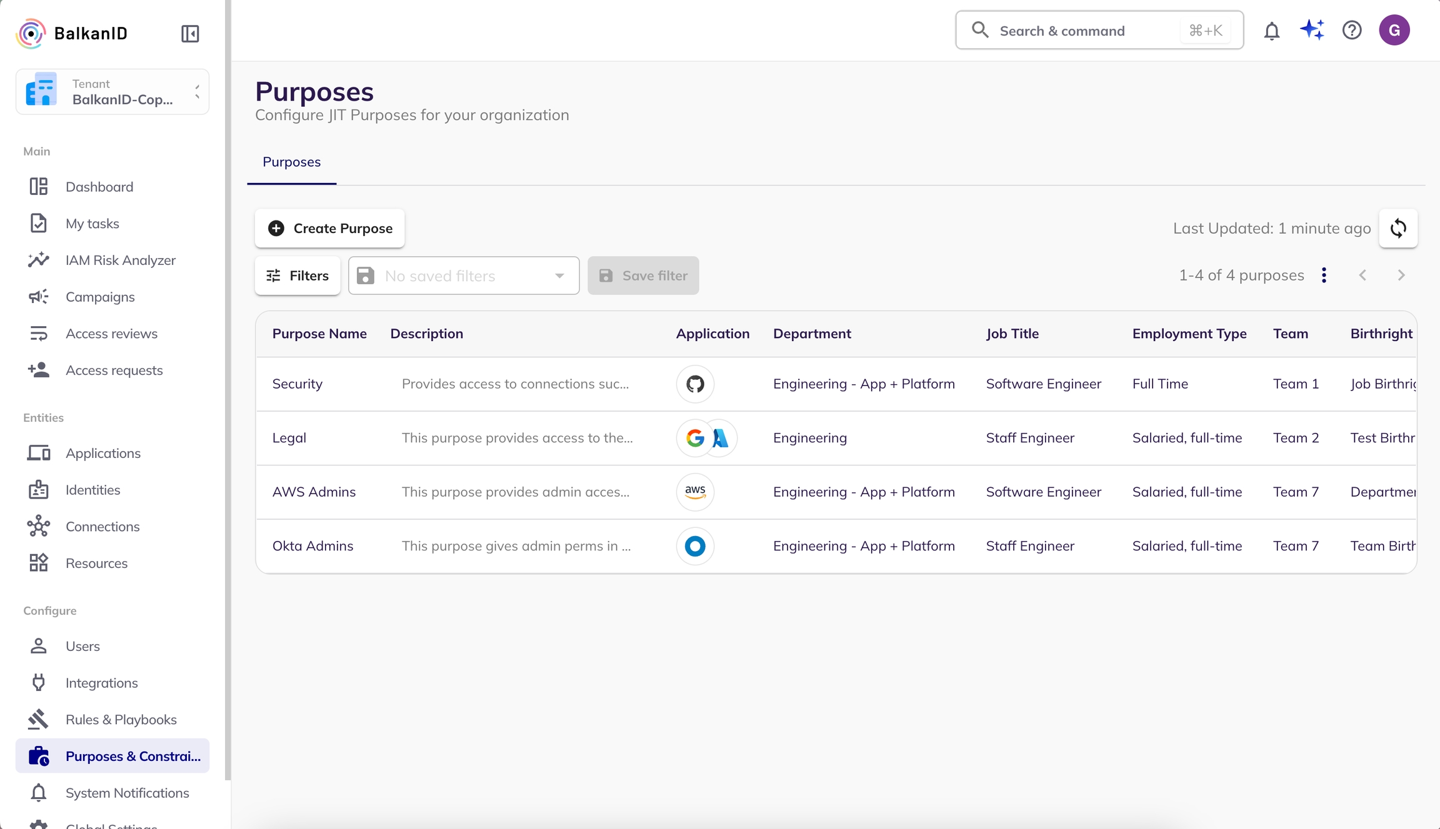Screen dimensions: 1440x829
Task: Open the Filters button
Action: pos(297,276)
